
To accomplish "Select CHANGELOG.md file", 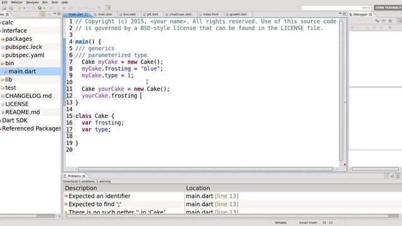I will (28, 96).
